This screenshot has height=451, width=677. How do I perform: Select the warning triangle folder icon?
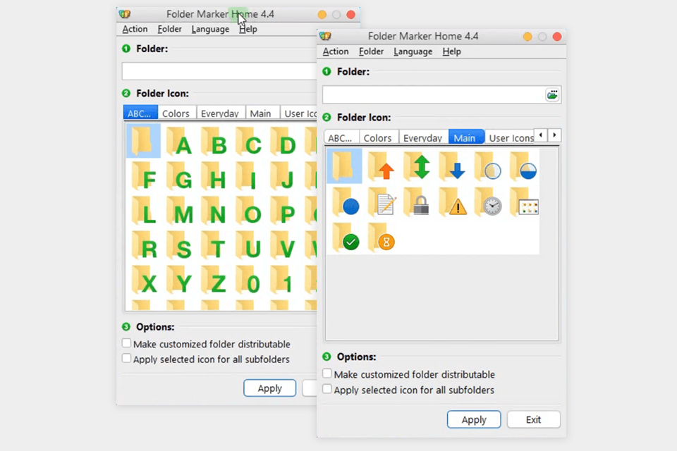click(x=456, y=206)
